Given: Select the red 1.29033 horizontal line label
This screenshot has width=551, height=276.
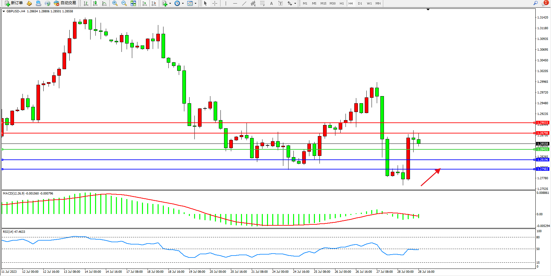Looking at the screenshot, I should [543, 123].
